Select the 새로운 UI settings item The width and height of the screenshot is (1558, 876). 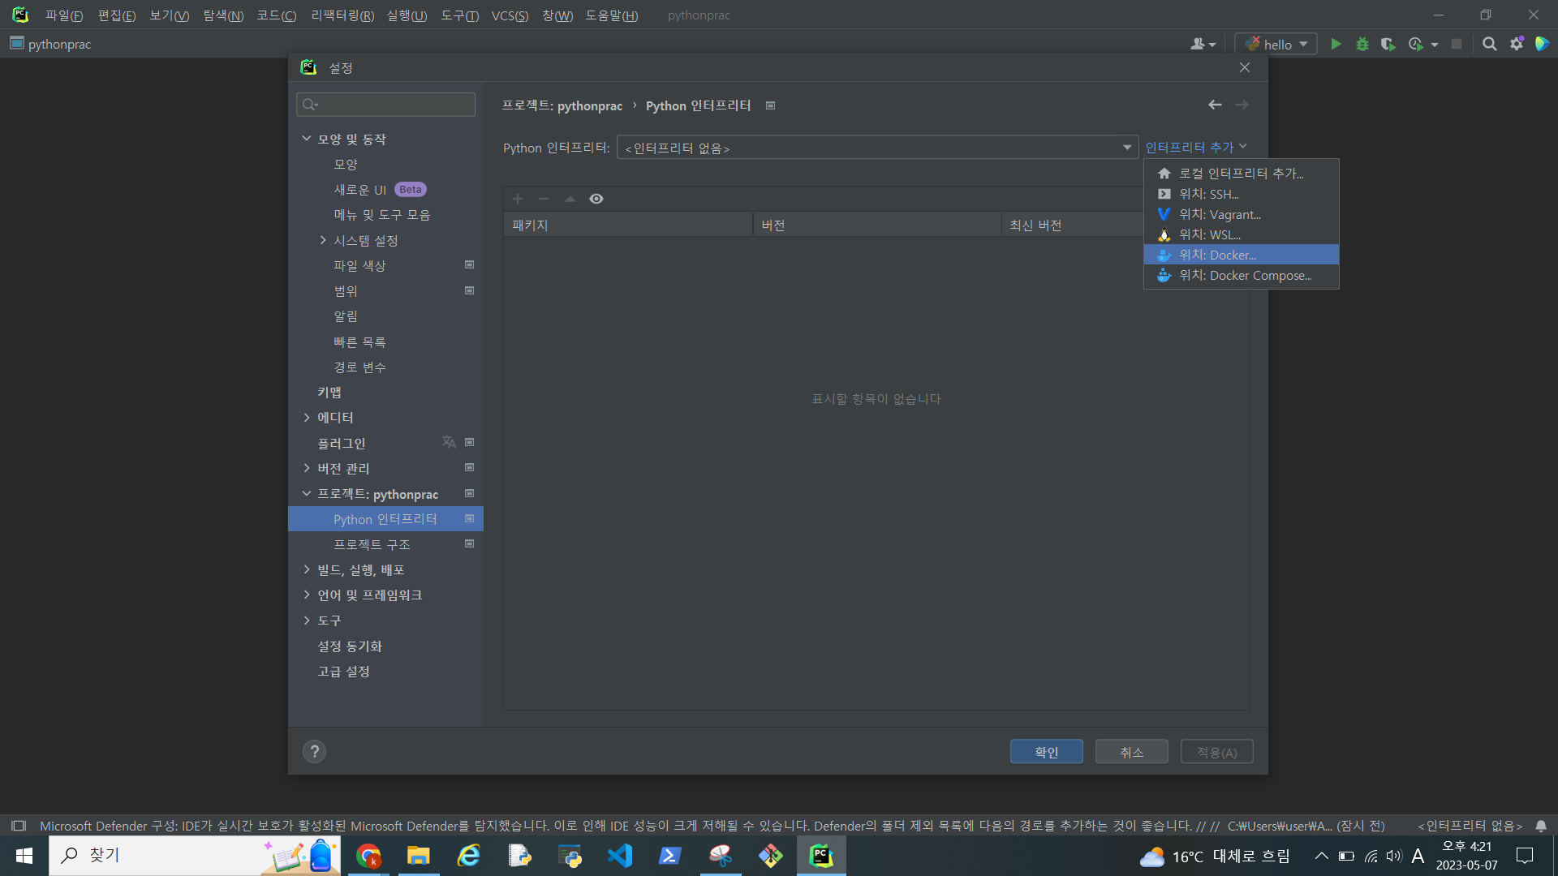[x=385, y=189]
